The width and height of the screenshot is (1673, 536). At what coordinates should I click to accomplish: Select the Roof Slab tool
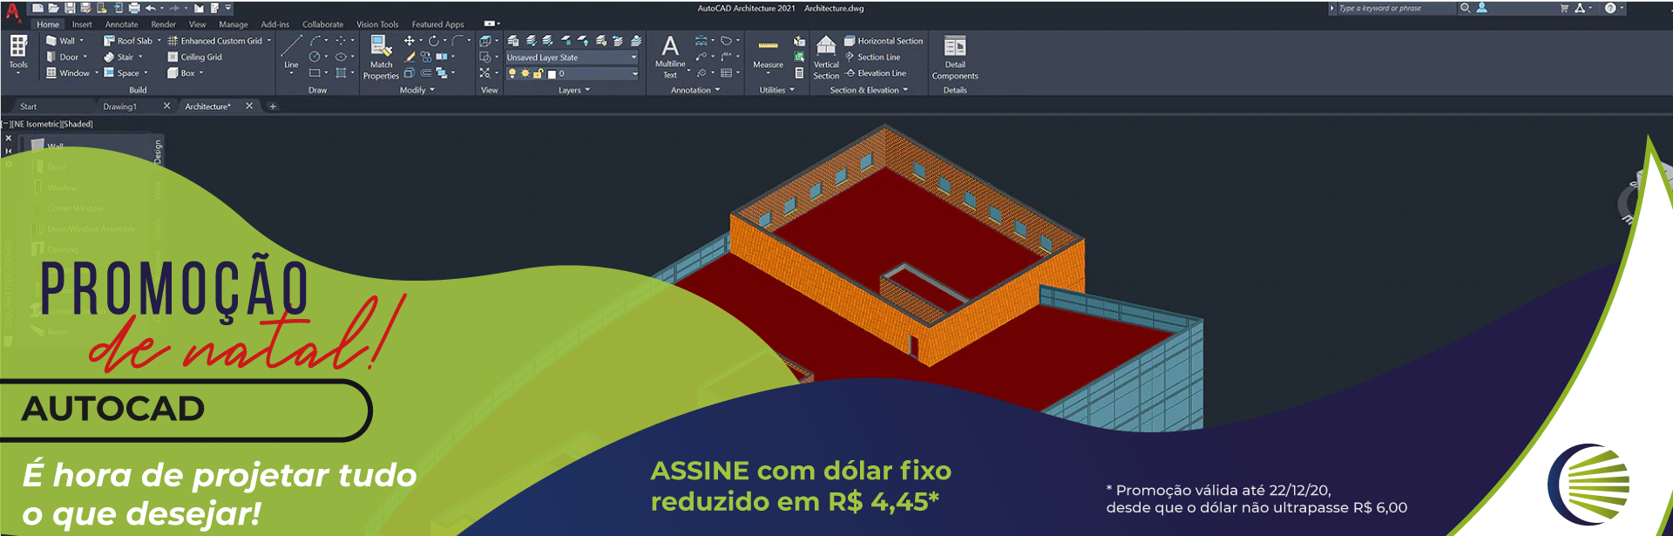128,41
